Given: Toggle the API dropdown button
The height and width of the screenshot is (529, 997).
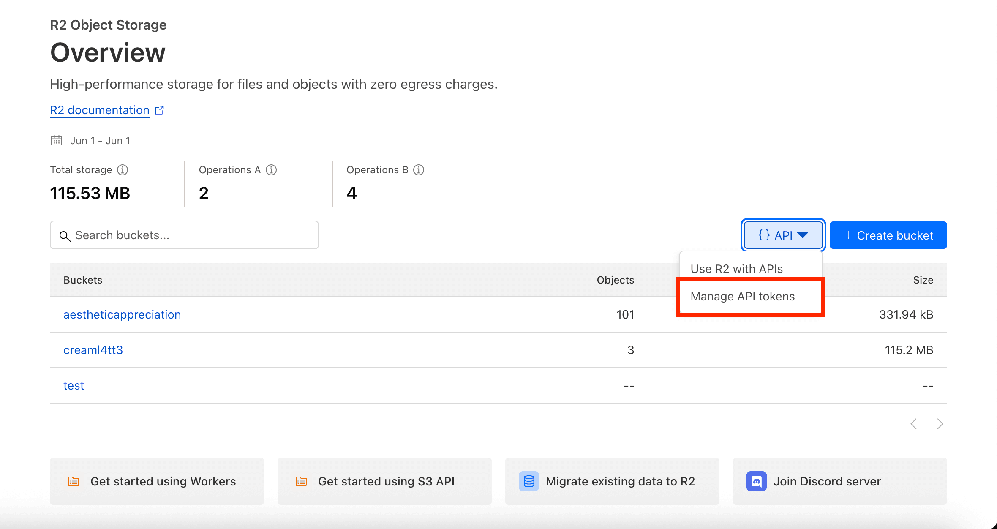Looking at the screenshot, I should tap(783, 235).
